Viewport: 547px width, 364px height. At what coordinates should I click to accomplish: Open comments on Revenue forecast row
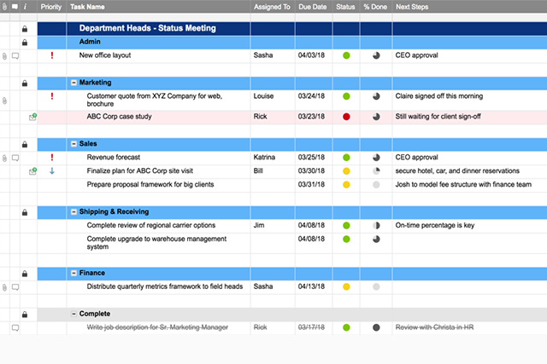pos(15,158)
